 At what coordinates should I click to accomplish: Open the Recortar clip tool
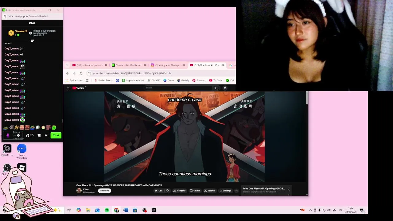tap(210, 191)
